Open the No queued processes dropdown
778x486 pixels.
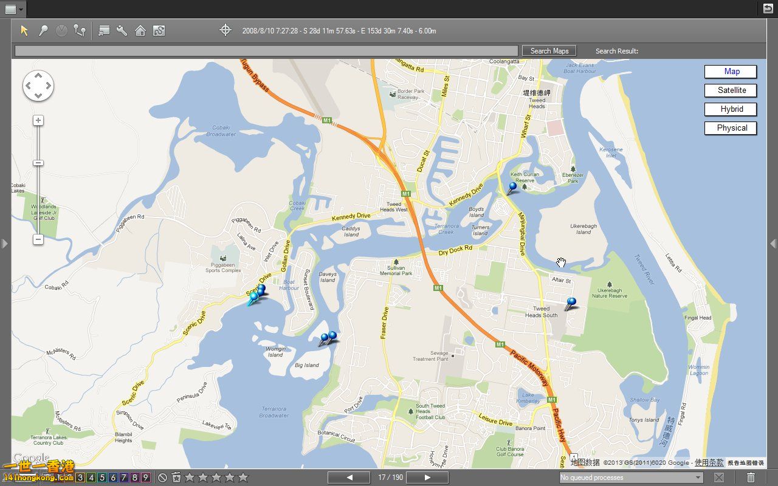tap(631, 477)
